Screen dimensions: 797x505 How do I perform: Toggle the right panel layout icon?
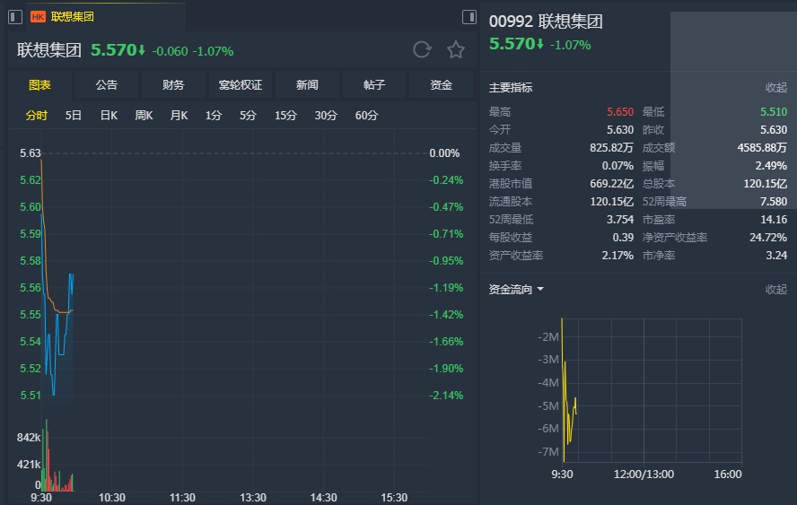(469, 17)
